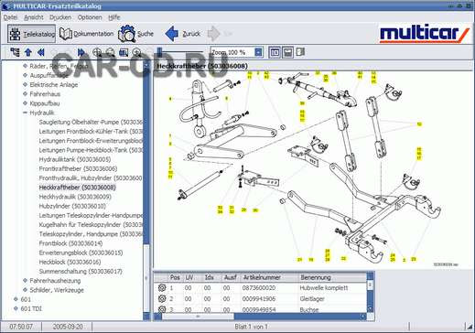Click gear icon in Buchse row
This screenshot has height=333, width=475.
pyautogui.click(x=162, y=309)
